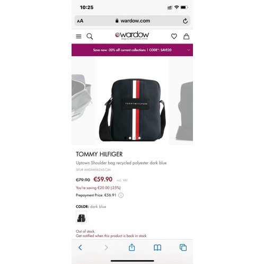Open the hamburger menu
This screenshot has width=264, height=264.
pos(78,37)
